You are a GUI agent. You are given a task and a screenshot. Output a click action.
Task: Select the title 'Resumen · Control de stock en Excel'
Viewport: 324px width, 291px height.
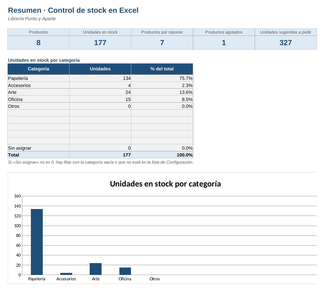[x=73, y=10]
